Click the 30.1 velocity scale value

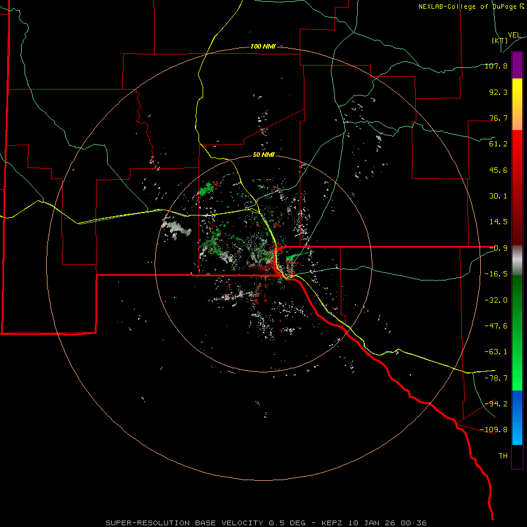[x=498, y=196]
